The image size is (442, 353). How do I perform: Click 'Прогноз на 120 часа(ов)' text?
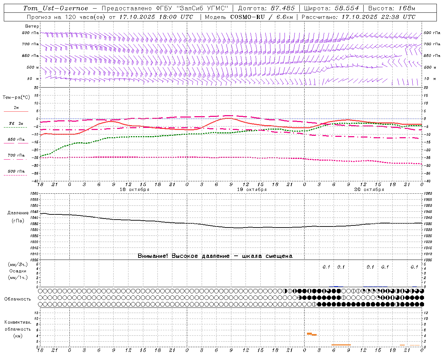(67, 17)
